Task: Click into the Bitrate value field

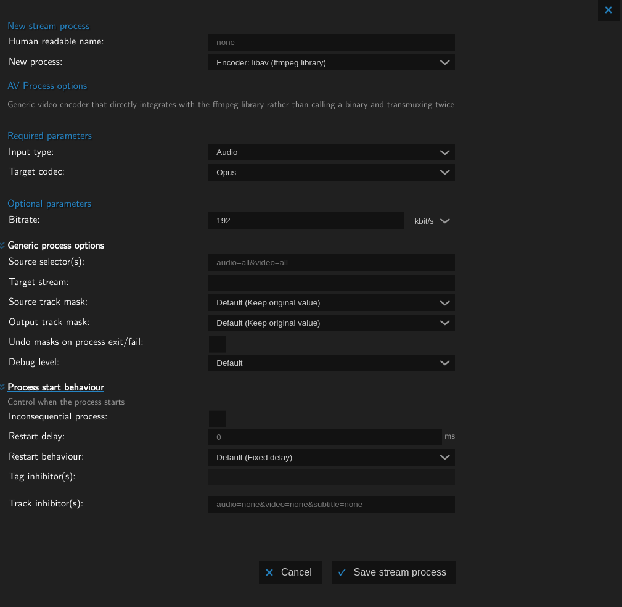Action: click(x=306, y=221)
